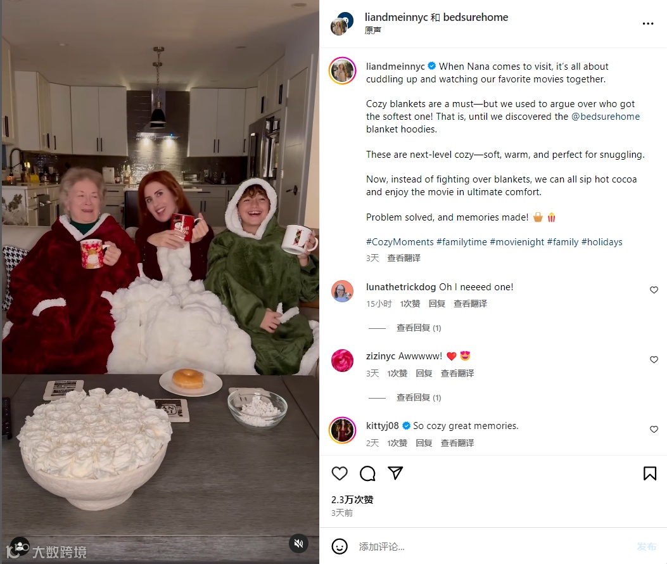
Task: Open liandmeinnyc's story profile picture
Action: pos(343,71)
